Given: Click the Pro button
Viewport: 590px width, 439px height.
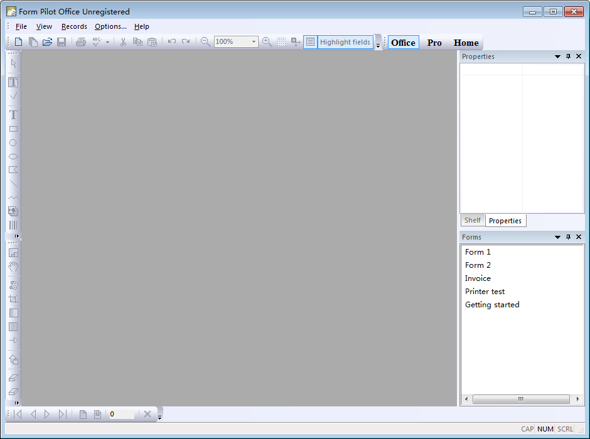Looking at the screenshot, I should [x=434, y=42].
